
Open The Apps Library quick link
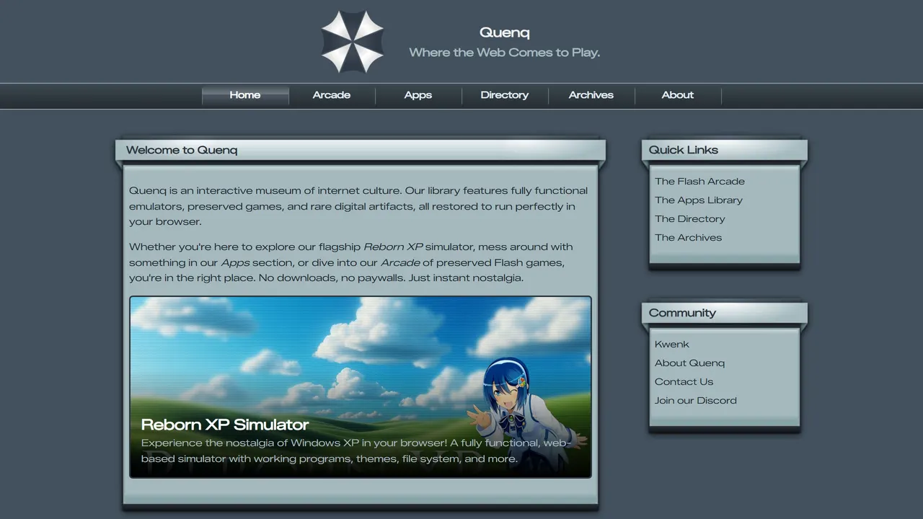698,200
